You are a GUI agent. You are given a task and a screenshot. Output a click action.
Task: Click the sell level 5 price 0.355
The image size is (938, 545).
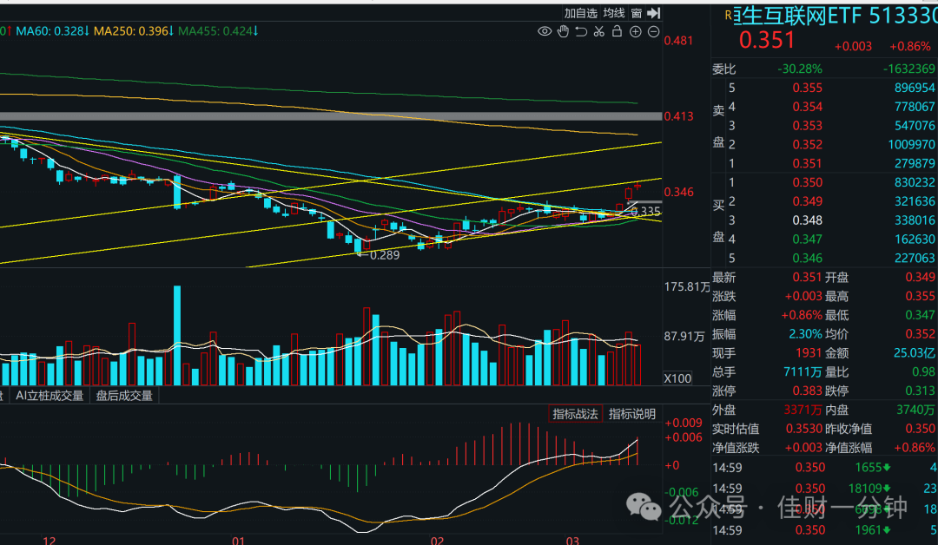(x=808, y=88)
